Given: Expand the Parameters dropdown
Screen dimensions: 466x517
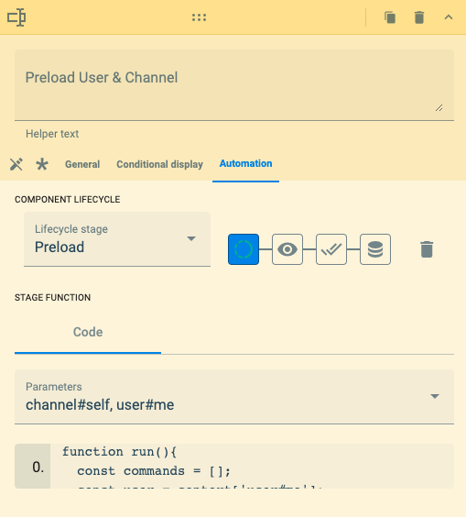Looking at the screenshot, I should pos(234,397).
